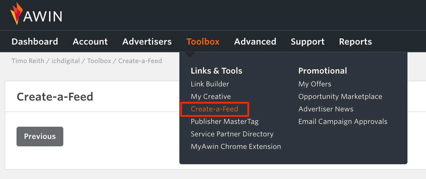
Task: Click the Previous button
Action: tap(40, 136)
